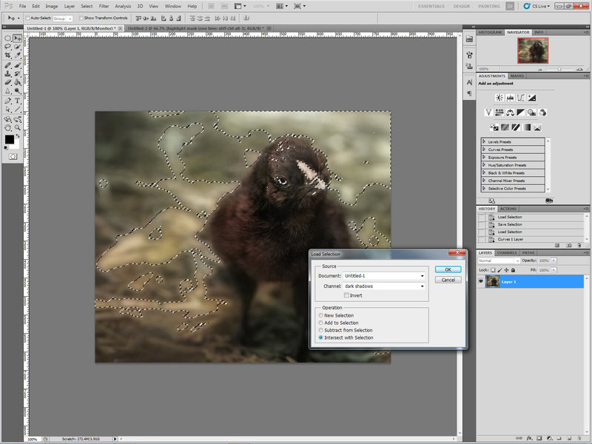This screenshot has height=444, width=592.
Task: Select the Crop tool
Action: coord(7,55)
